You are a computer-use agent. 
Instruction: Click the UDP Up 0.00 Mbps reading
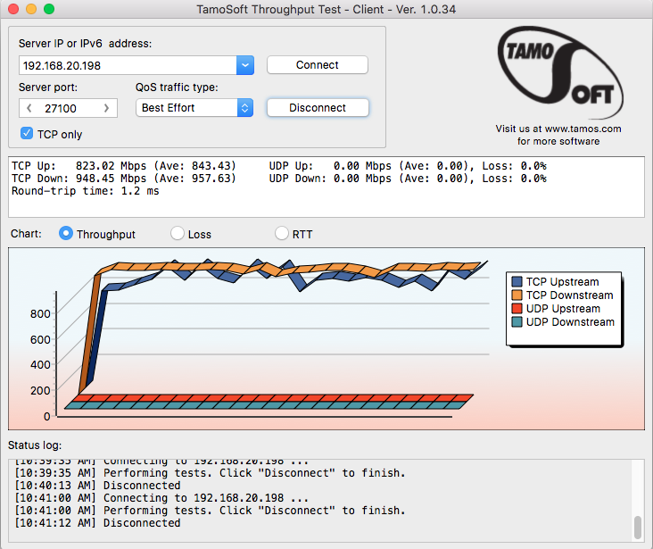coord(408,166)
